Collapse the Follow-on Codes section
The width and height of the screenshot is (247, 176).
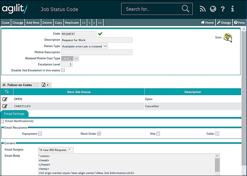(4, 85)
